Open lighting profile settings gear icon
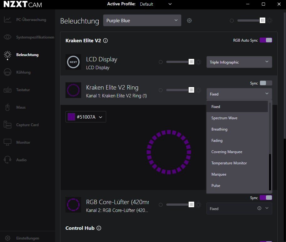This screenshot has width=286, height=242. click(189, 20)
